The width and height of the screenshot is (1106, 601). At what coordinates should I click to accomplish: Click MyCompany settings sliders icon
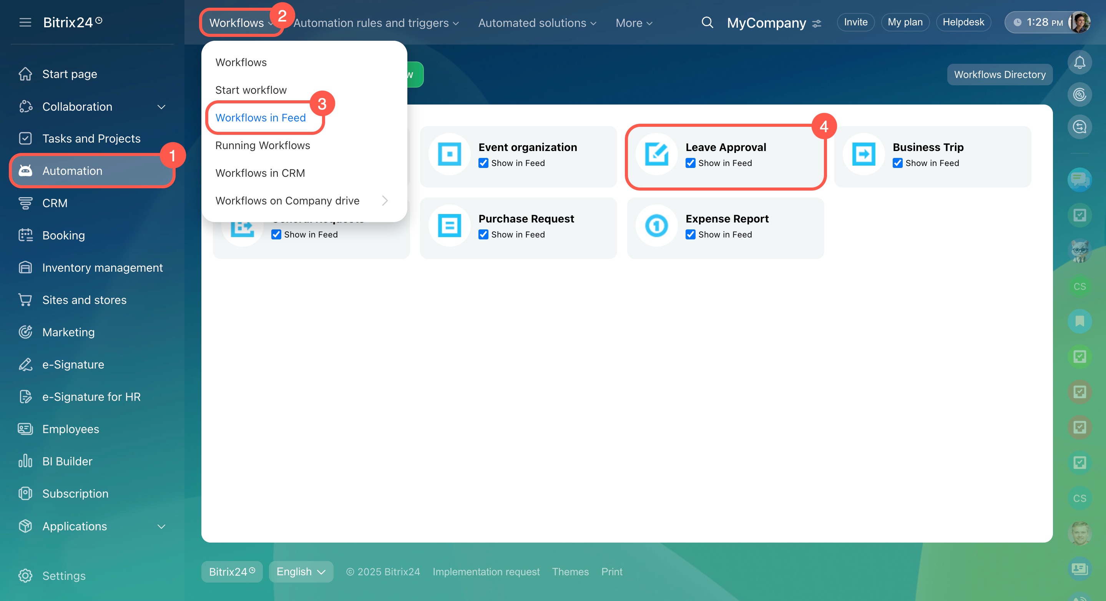pos(817,23)
